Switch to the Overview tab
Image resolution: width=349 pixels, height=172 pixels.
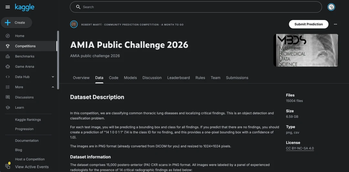[81, 78]
